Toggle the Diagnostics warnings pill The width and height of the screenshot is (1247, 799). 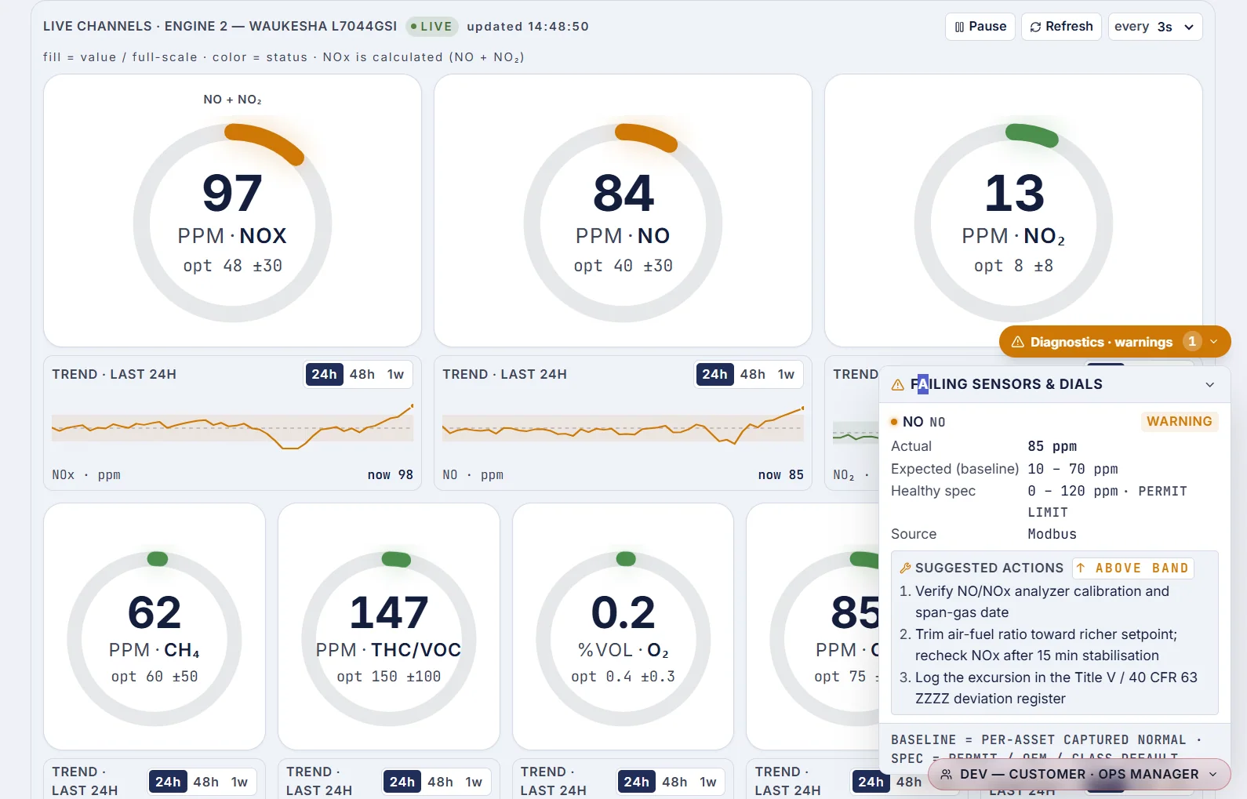click(1114, 342)
